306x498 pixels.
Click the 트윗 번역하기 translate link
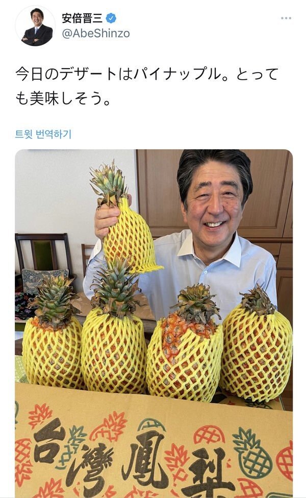[43, 134]
